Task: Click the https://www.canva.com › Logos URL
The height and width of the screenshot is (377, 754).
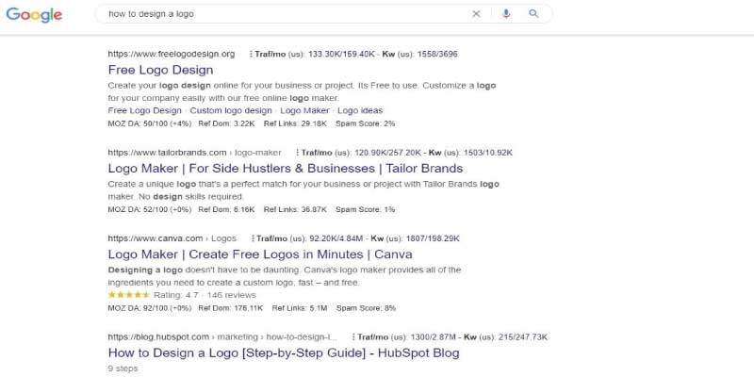Action: (x=172, y=238)
